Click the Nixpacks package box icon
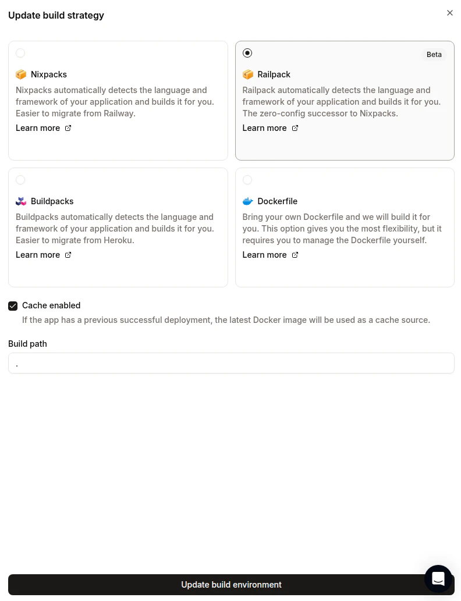This screenshot has width=461, height=601. point(21,74)
